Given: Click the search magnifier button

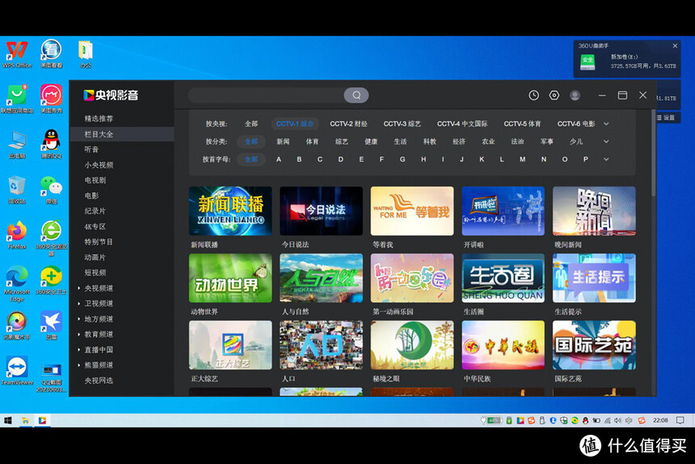Looking at the screenshot, I should click(356, 95).
